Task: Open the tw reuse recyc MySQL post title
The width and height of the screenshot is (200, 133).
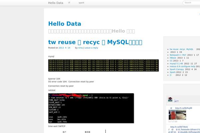Action: 95,42
